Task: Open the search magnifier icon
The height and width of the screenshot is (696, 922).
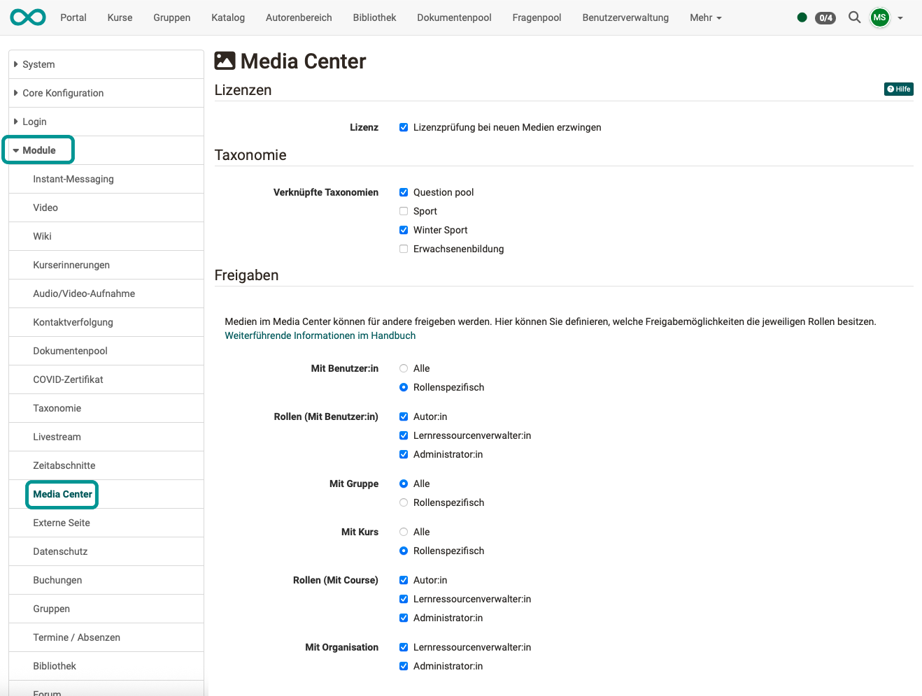Action: point(854,17)
